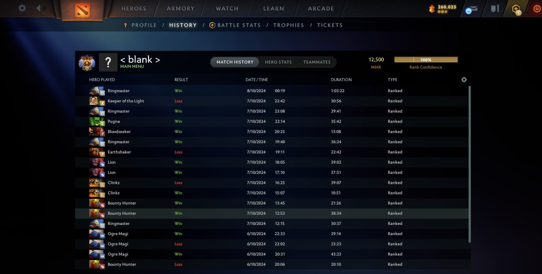Click the Rank Confidence progress bar
This screenshot has width=542, height=274.
(x=426, y=60)
